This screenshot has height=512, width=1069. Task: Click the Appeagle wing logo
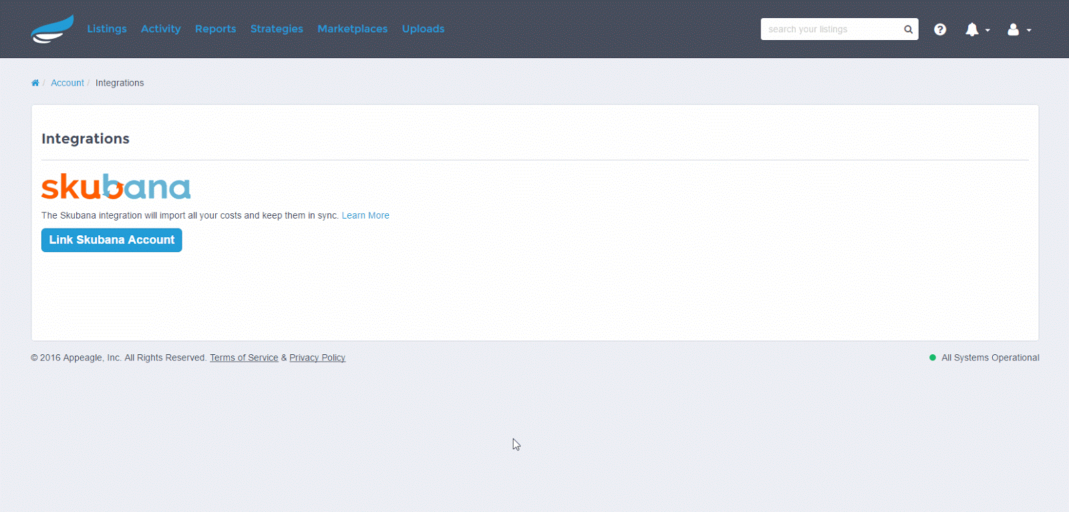pyautogui.click(x=52, y=29)
